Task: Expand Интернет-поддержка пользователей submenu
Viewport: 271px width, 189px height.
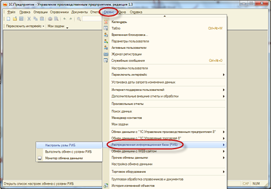Action: [224, 90]
